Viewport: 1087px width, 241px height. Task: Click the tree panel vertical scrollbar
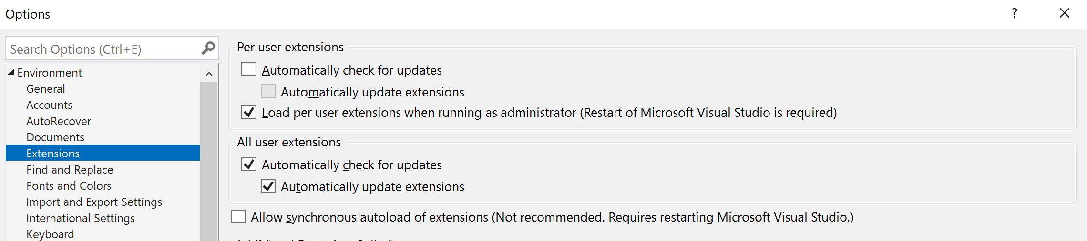point(209,162)
